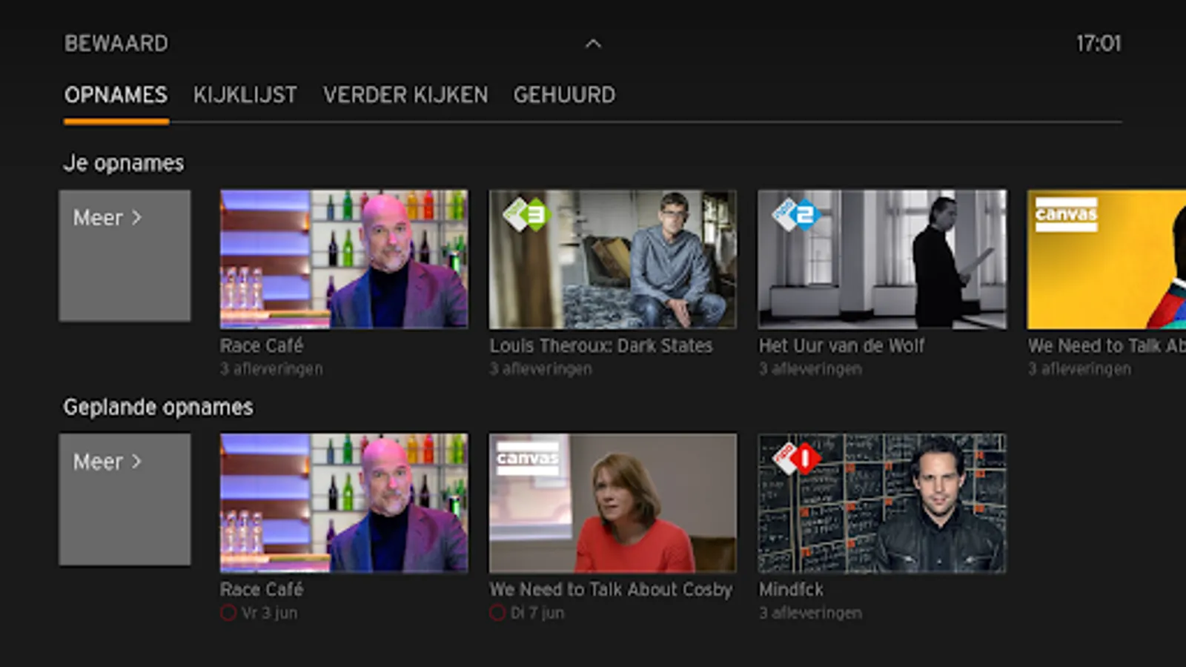Open the planned Race Café recording thumbnail
The image size is (1186, 667).
tap(344, 503)
